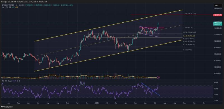The image size is (224, 109).
Task: Select the RSI (14, close) indicator legend
Action: tap(6, 81)
